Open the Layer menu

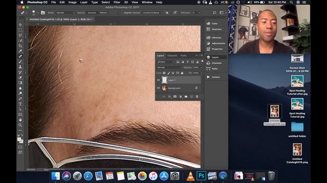coord(84,2)
